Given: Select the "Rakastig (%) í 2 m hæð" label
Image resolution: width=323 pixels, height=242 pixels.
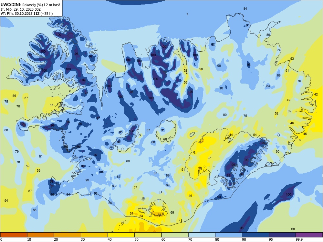Looking at the screenshot, I should tap(41, 5).
